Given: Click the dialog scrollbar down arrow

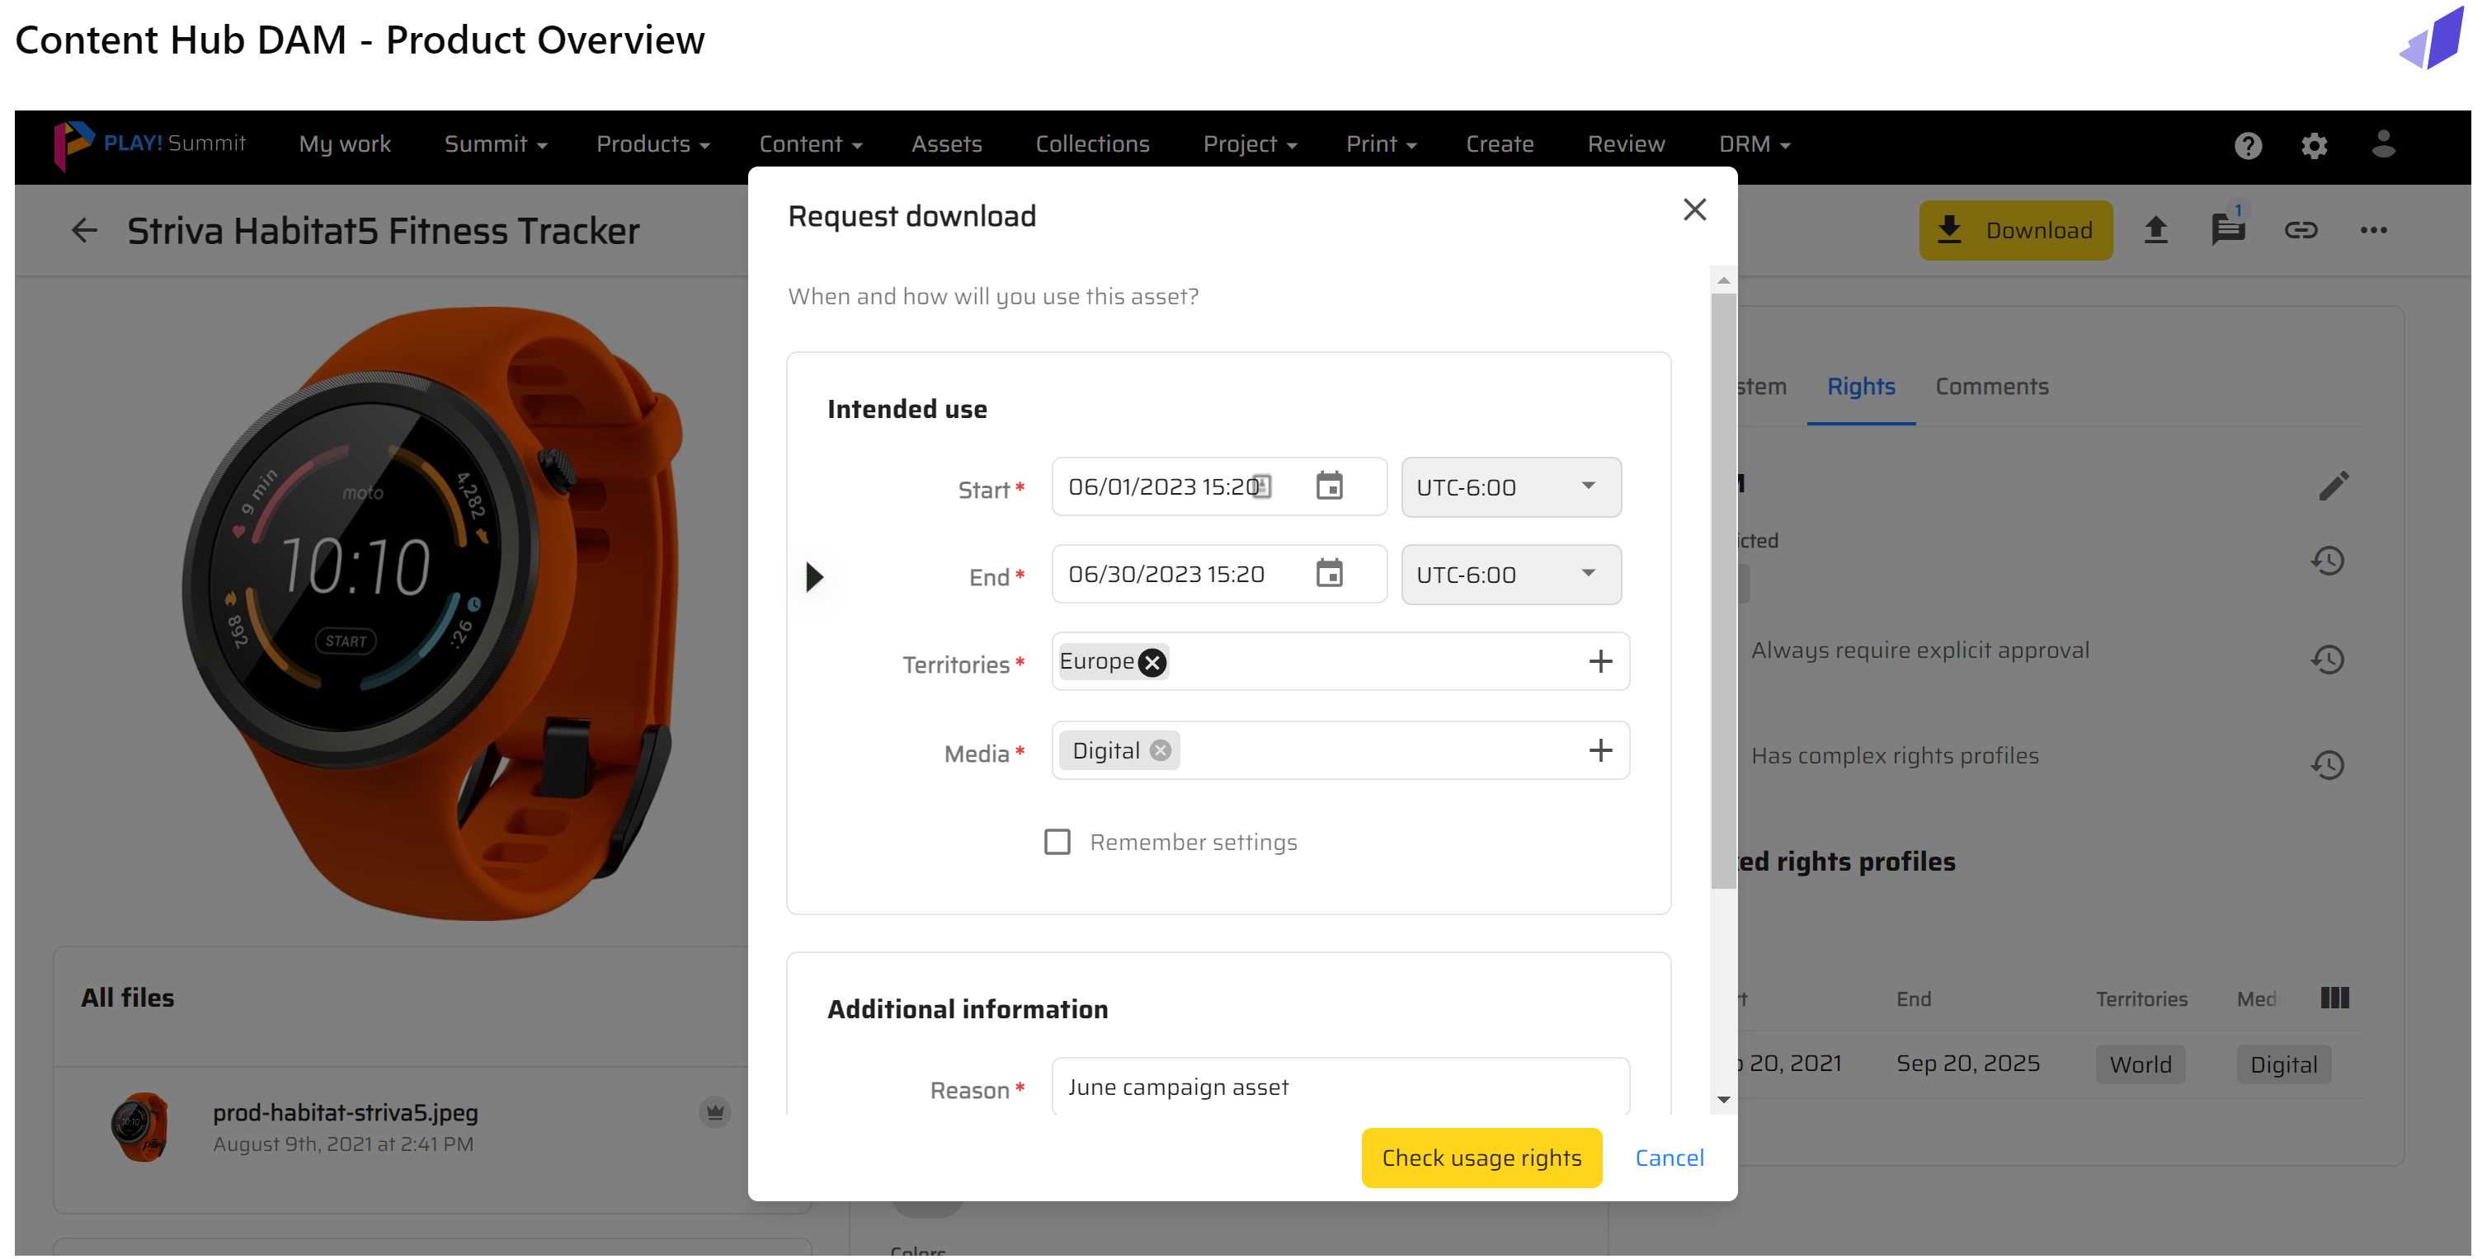Looking at the screenshot, I should coord(1723,1100).
